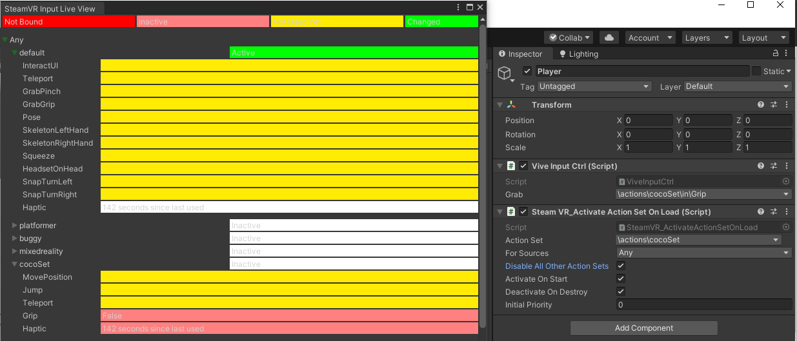Open the Collab dropdown

(x=569, y=37)
